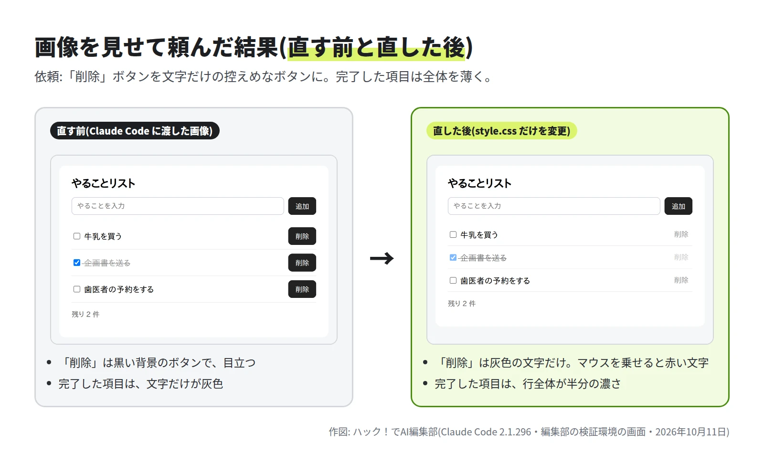Click the black 削除 button beside 歯医者の予約をする

point(302,289)
